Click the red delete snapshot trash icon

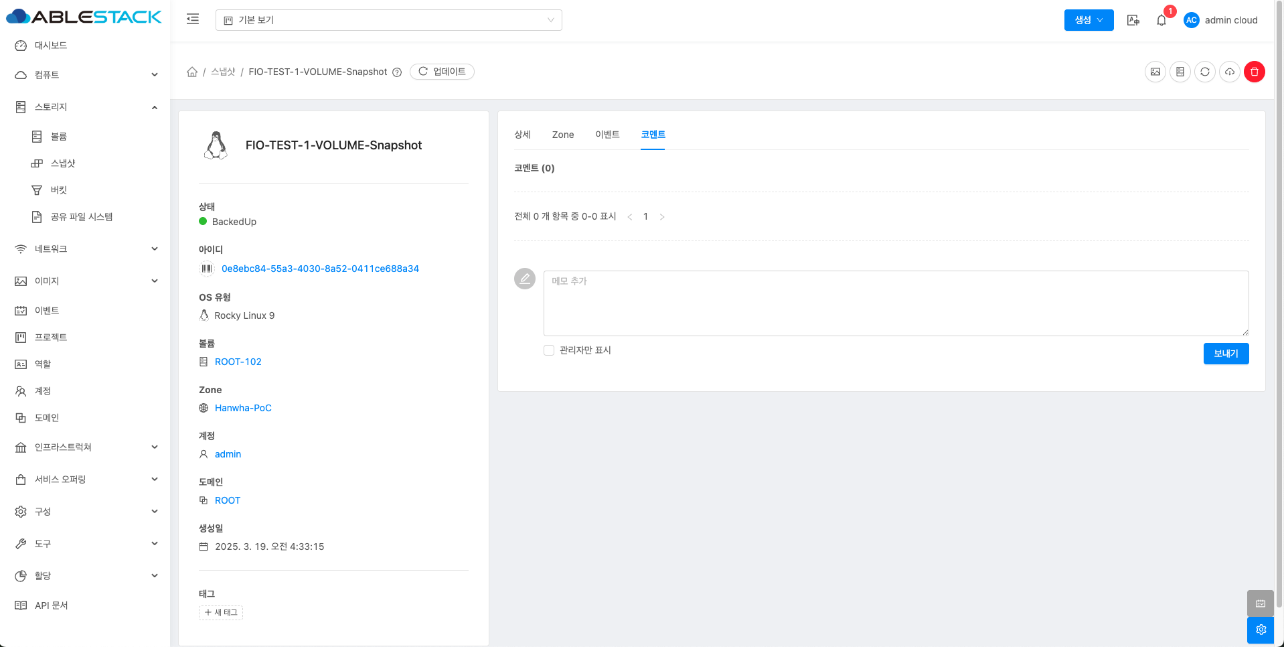1254,72
